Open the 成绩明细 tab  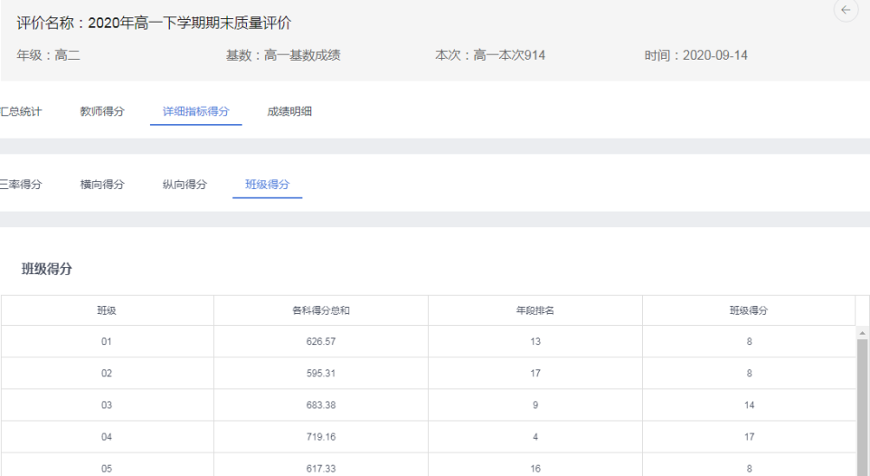[289, 111]
